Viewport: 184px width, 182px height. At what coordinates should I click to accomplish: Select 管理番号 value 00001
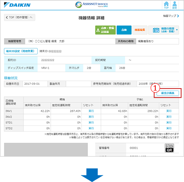pos(134,148)
